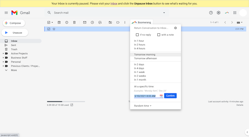This screenshot has width=249, height=137.
Task: Follow the Inbox link in the banner
Action: [114, 3]
